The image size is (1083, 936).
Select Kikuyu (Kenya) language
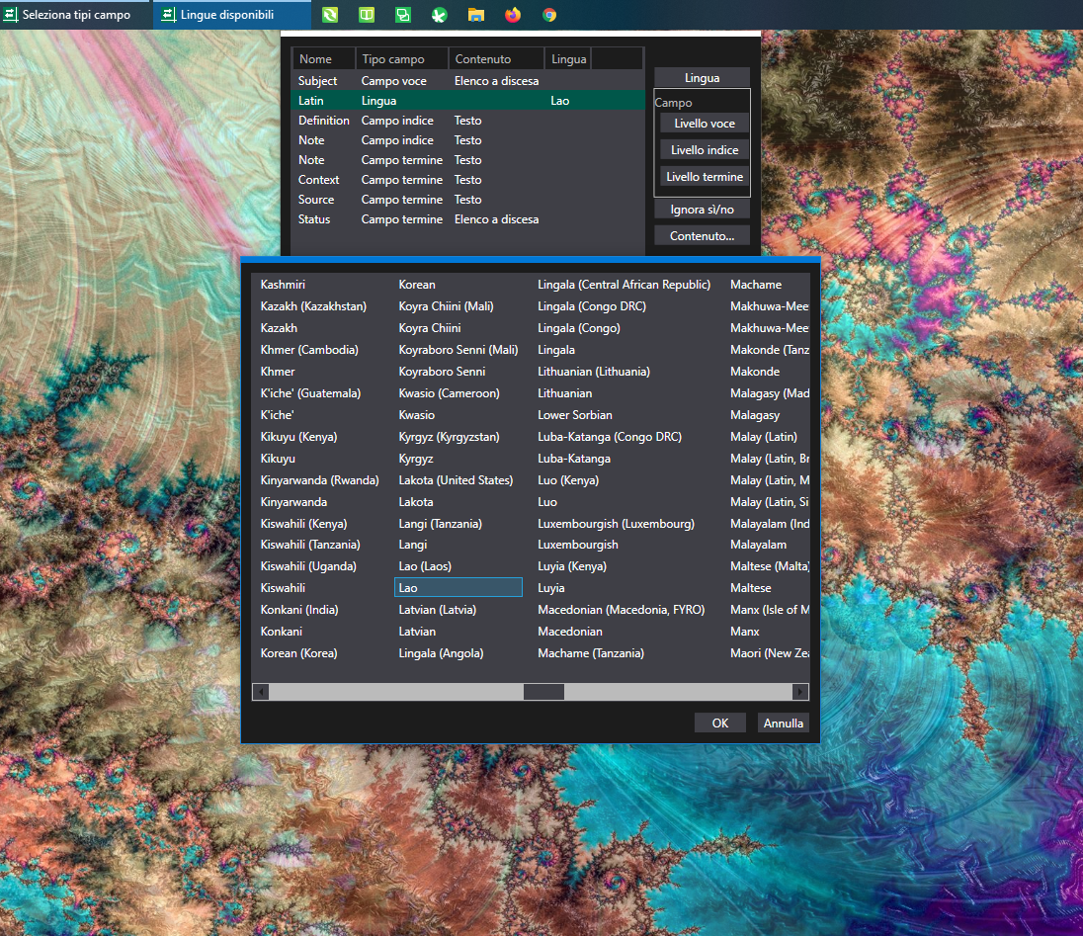pyautogui.click(x=298, y=437)
